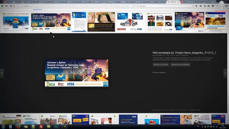This screenshot has height=129, width=229.
Task: Select the gift boxes grid thumbnail
Action: [x=160, y=22]
